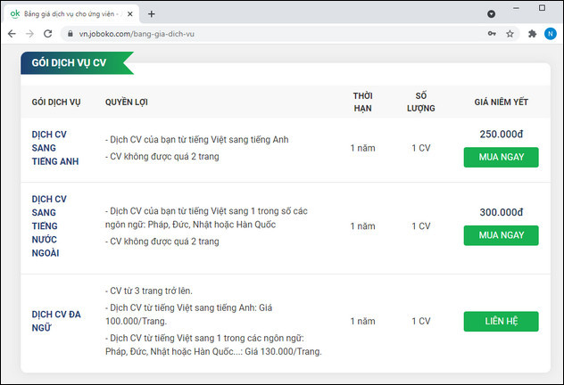564x385 pixels.
Task: Open the Extensions puzzle icon
Action: (532, 34)
